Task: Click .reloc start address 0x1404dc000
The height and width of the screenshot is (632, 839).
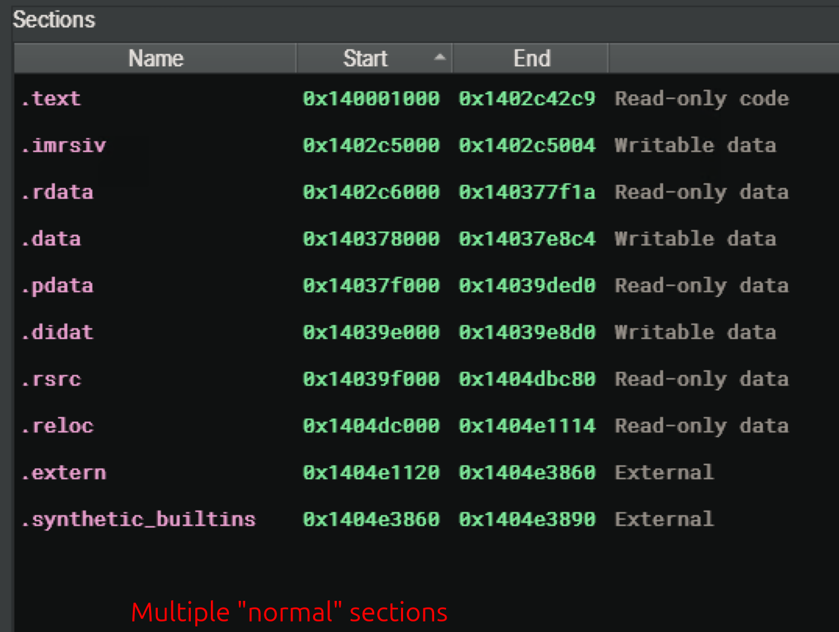Action: click(x=371, y=426)
